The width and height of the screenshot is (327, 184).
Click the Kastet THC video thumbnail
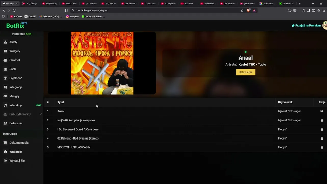(102, 63)
